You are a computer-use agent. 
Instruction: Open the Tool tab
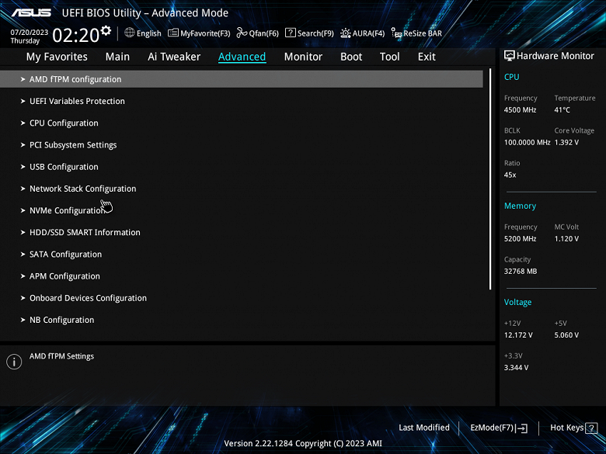tap(389, 57)
